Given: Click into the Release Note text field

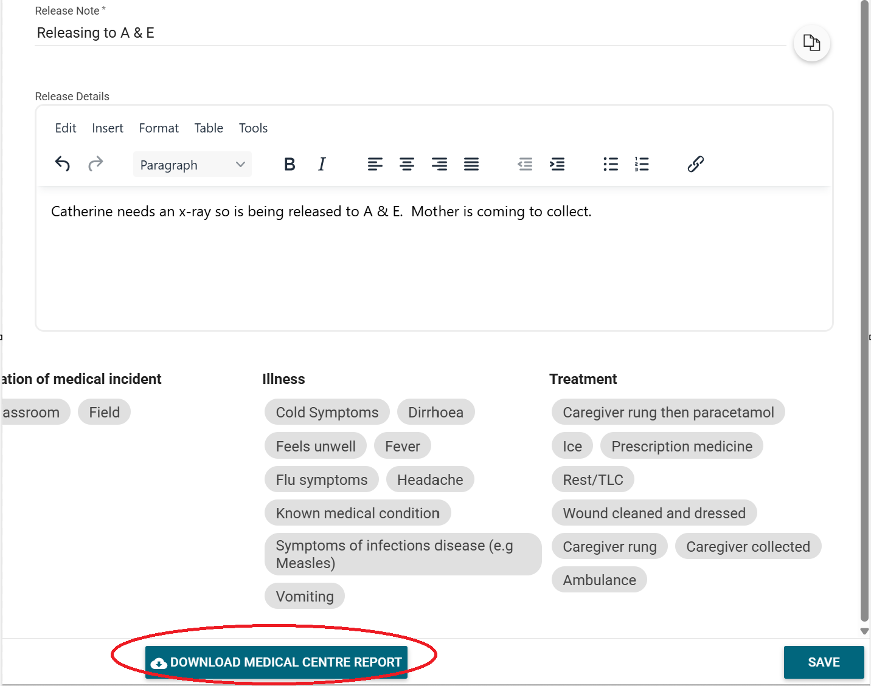Looking at the screenshot, I should pyautogui.click(x=408, y=33).
